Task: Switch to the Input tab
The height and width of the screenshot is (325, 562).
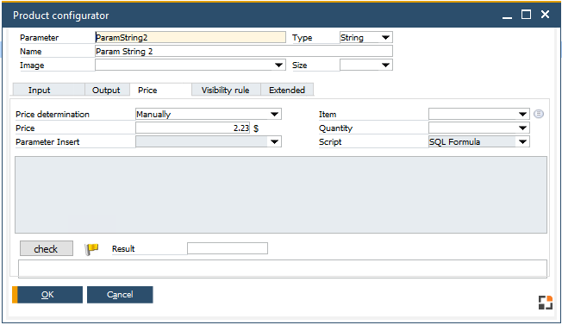Action: [49, 90]
